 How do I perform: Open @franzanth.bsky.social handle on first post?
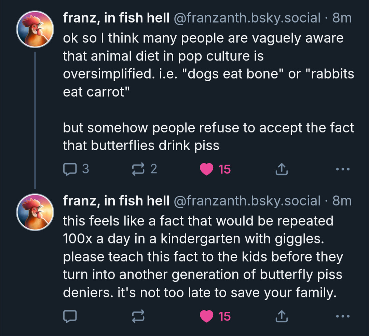(247, 18)
